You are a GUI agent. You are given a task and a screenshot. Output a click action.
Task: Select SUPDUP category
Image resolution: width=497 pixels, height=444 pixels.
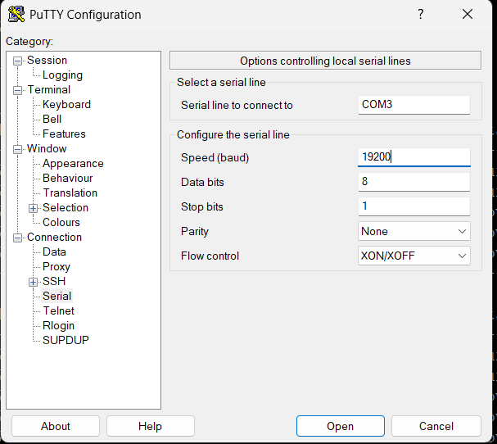pos(66,340)
